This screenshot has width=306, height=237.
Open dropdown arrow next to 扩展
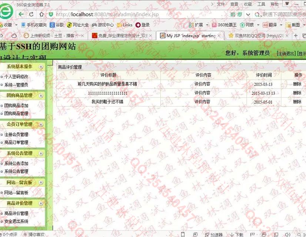[x=207, y=25]
